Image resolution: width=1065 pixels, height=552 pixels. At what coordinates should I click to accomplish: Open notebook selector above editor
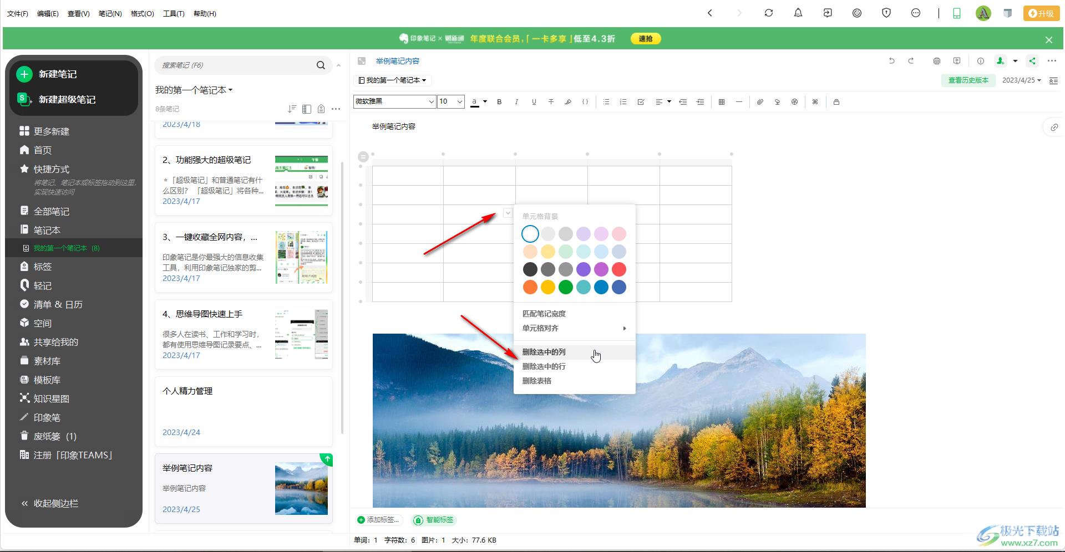tap(393, 80)
